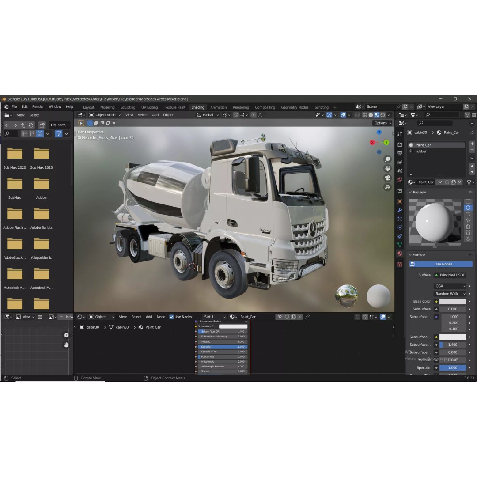
Task: Toggle Use Nodes checkbox in node editor
Action: (x=171, y=317)
